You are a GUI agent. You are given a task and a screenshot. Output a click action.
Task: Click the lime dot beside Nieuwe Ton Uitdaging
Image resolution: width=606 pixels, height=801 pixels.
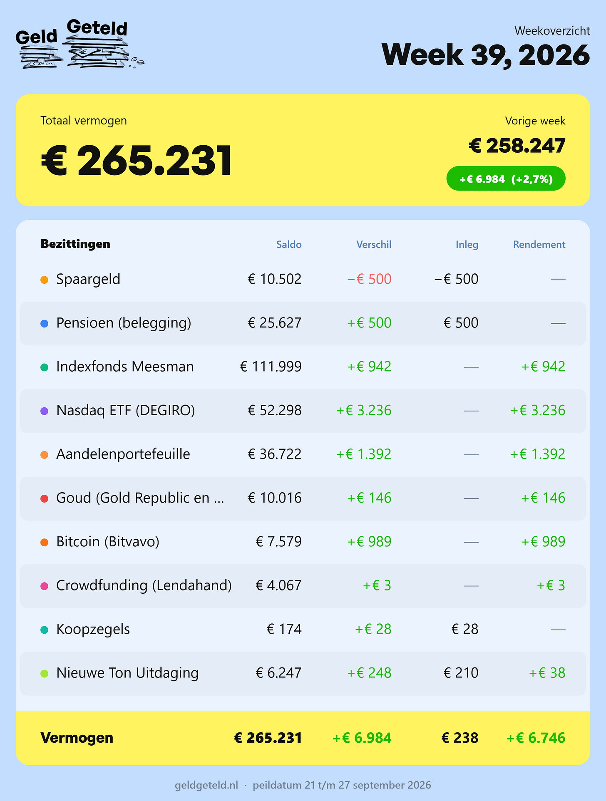[x=45, y=674]
